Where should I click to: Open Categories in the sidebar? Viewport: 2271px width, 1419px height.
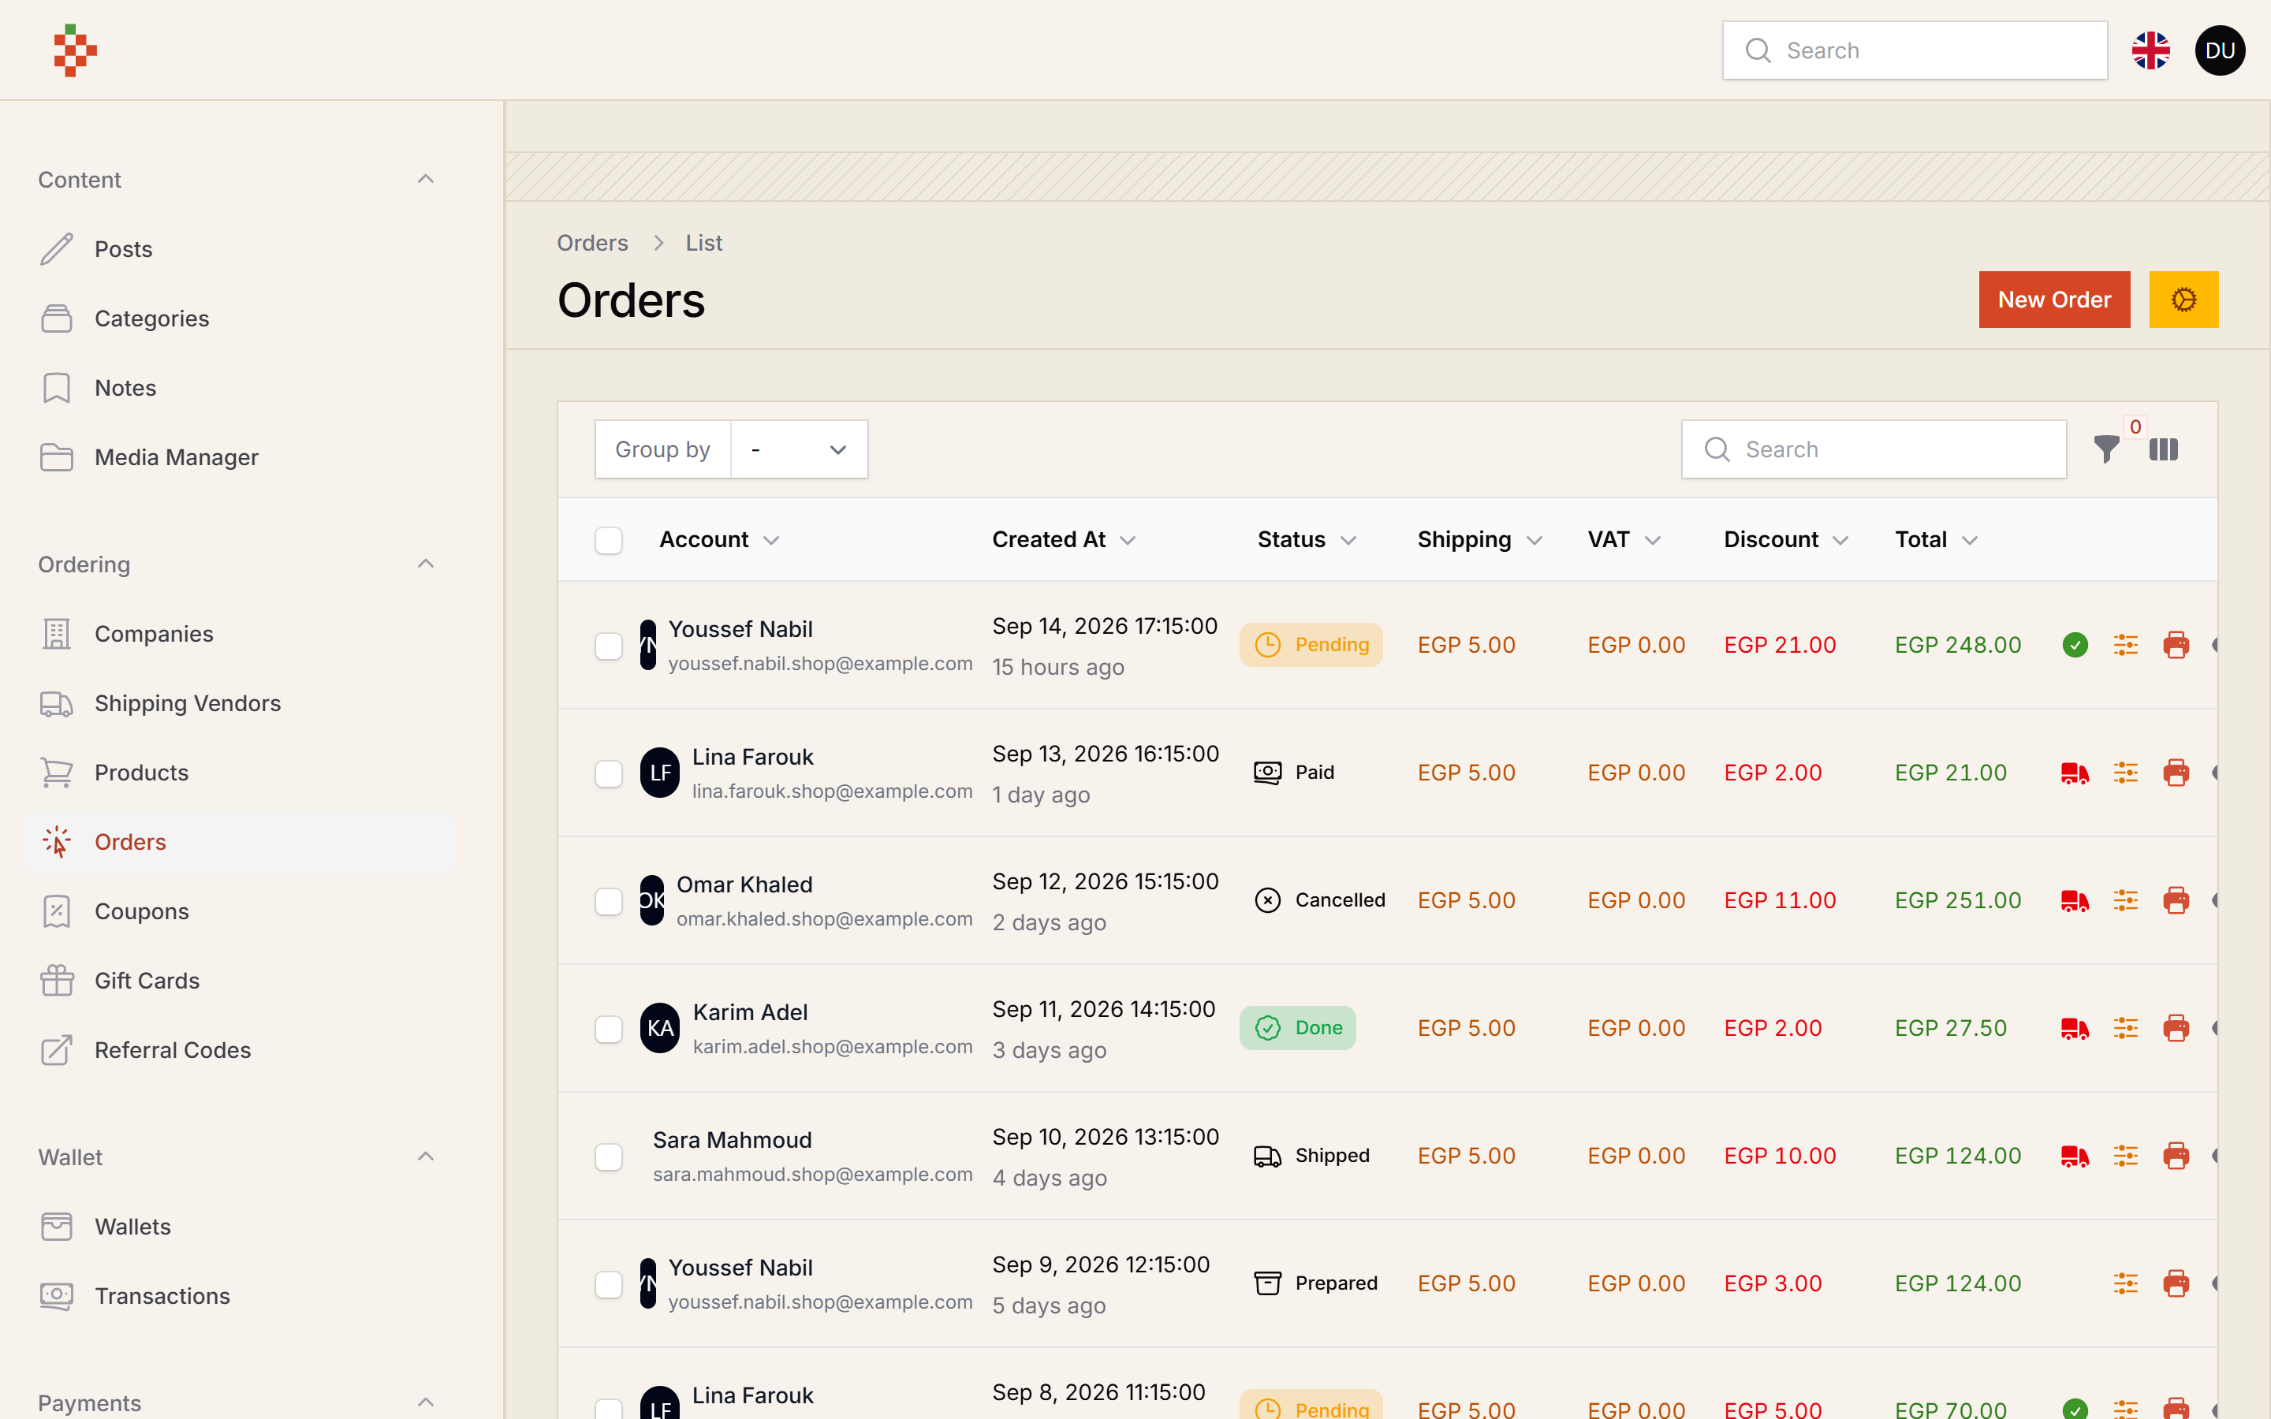[239, 318]
